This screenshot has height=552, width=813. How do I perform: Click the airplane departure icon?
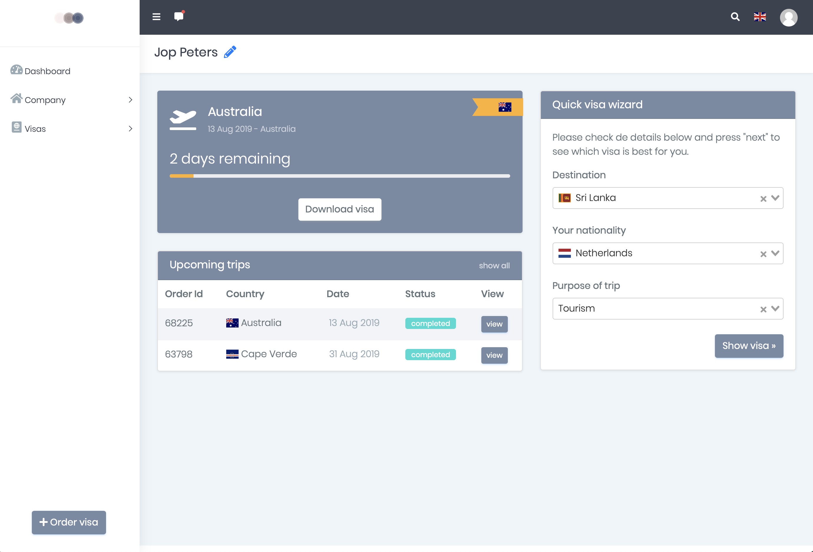point(183,119)
